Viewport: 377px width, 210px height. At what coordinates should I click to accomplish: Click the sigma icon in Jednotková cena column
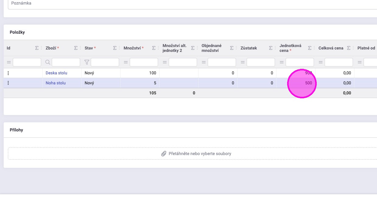point(310,48)
